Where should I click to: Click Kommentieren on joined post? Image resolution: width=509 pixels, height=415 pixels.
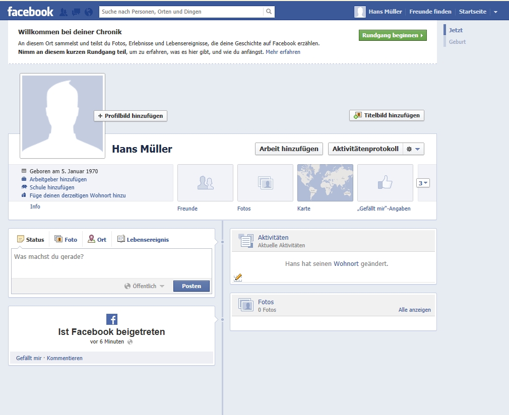65,358
